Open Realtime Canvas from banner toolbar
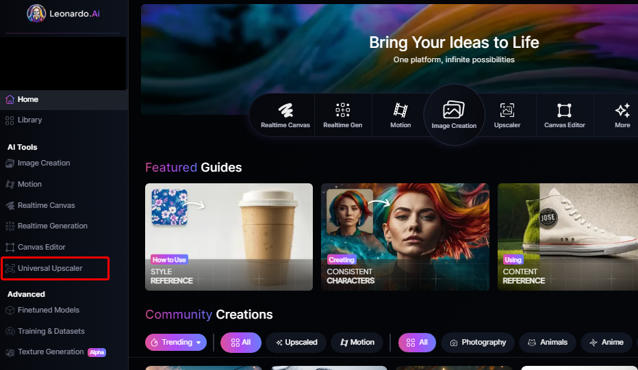 [x=285, y=115]
